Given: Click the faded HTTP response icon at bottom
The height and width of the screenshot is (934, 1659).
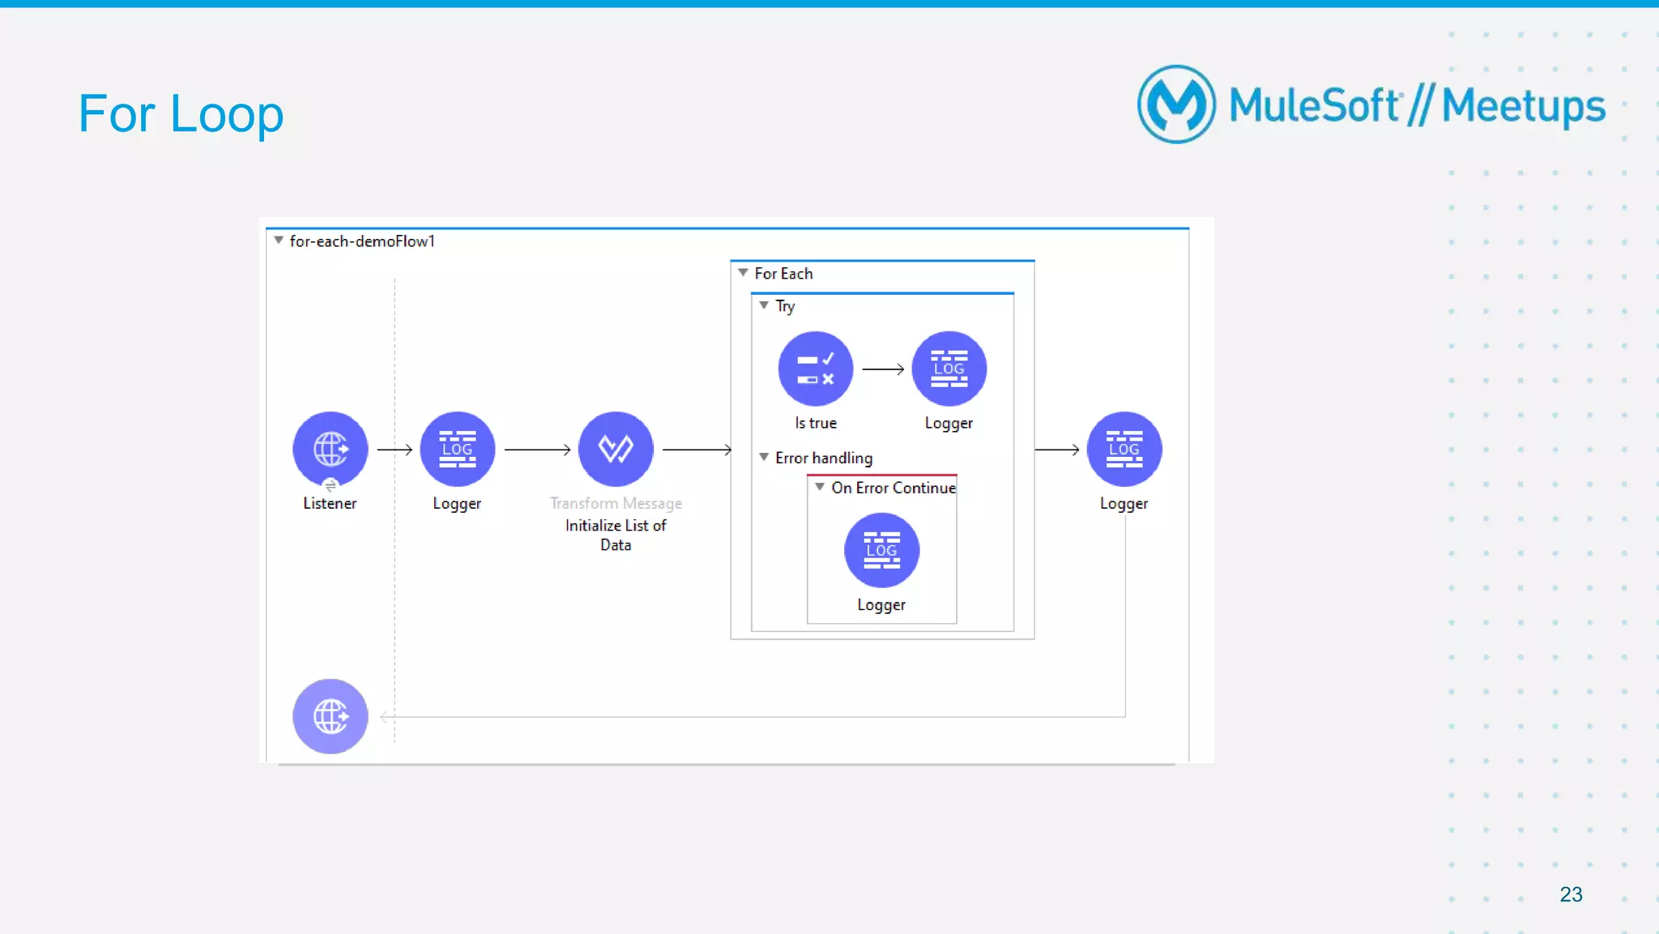Looking at the screenshot, I should coord(330,716).
